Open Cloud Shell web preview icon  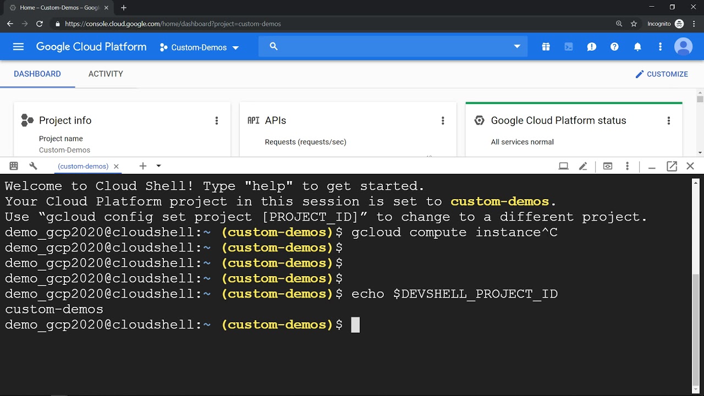point(608,166)
